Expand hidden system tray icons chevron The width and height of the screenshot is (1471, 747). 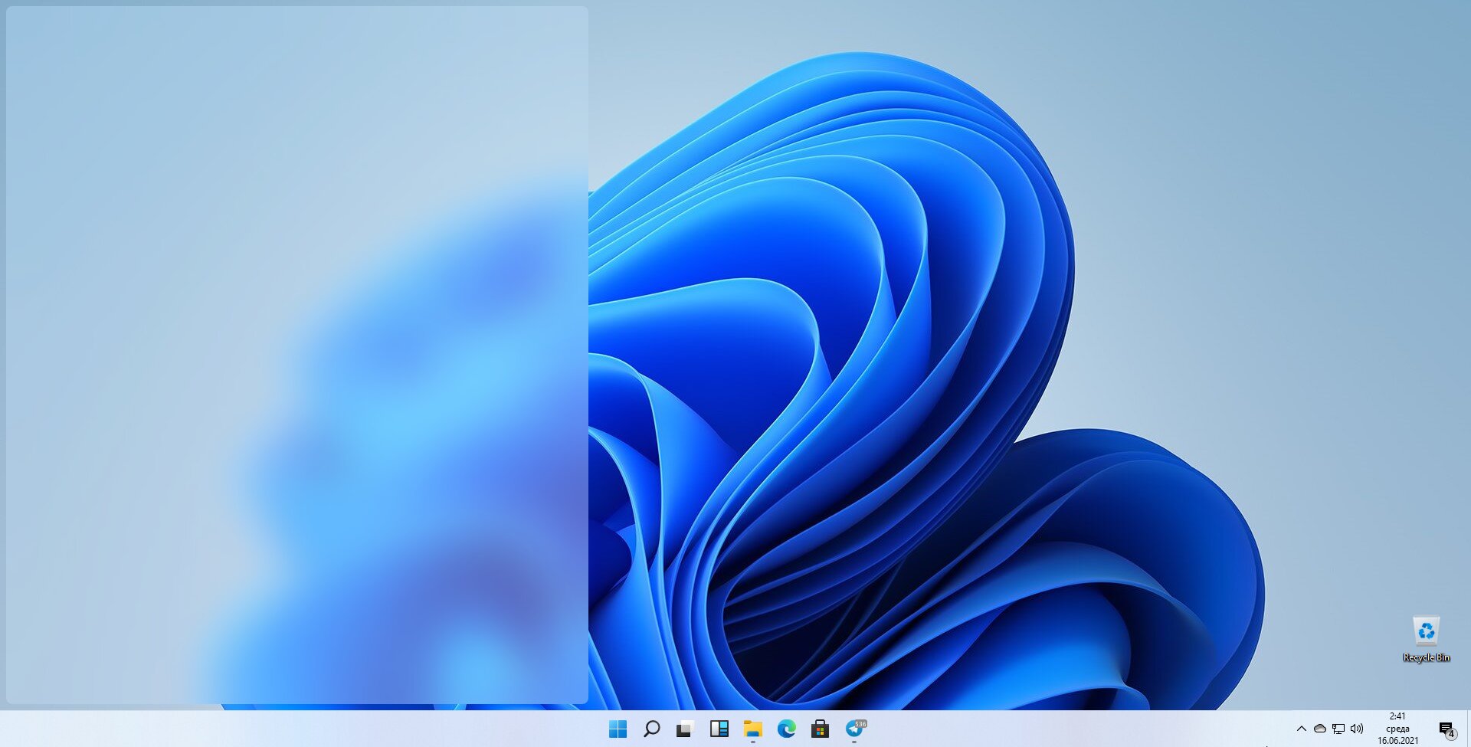pyautogui.click(x=1301, y=729)
